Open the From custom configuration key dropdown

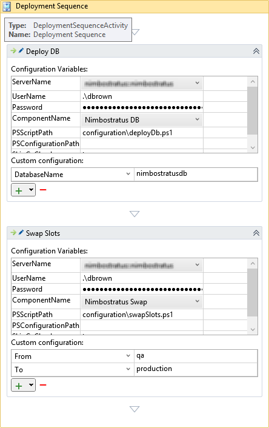tap(73, 356)
